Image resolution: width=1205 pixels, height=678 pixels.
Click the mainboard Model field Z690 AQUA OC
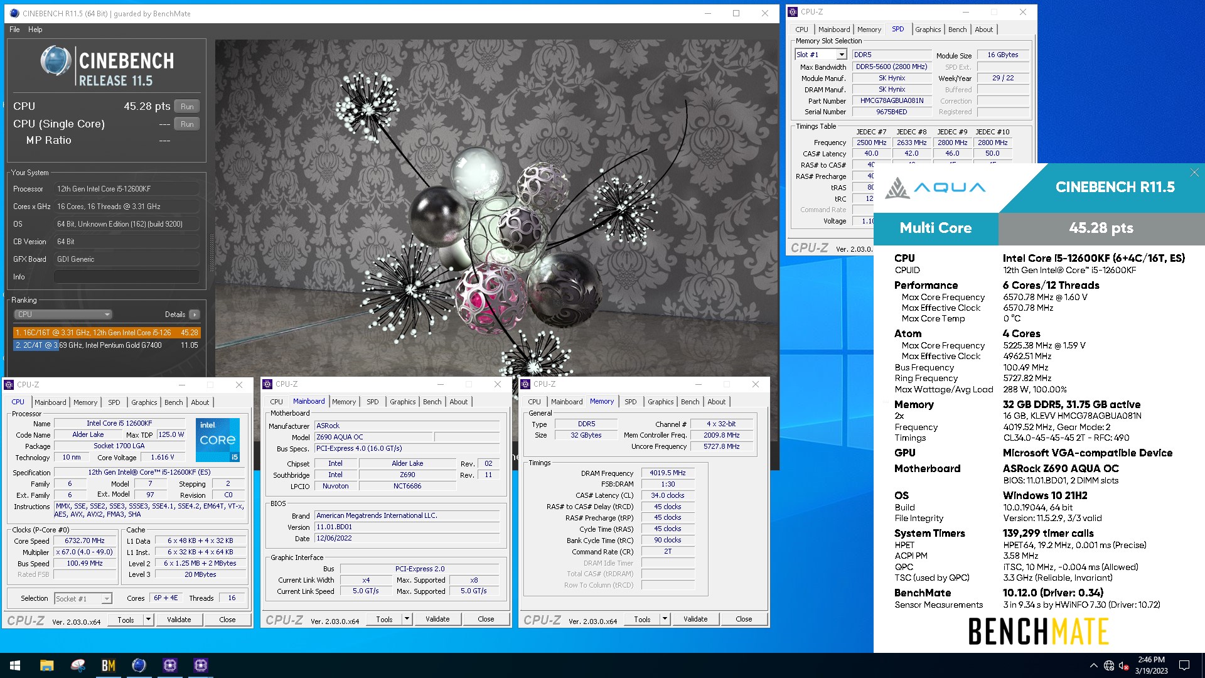pyautogui.click(x=373, y=438)
